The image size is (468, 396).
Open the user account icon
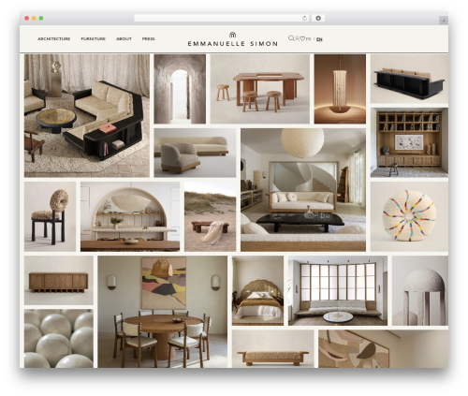tap(297, 38)
